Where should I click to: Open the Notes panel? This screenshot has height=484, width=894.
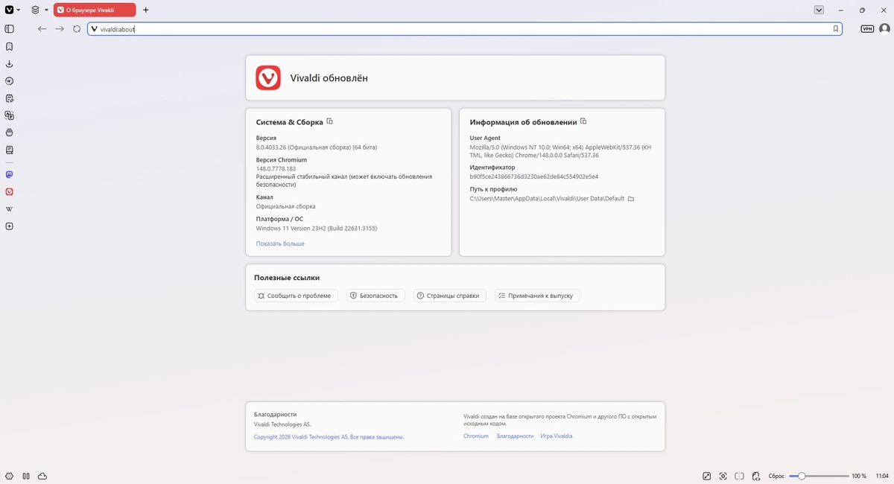pos(10,98)
